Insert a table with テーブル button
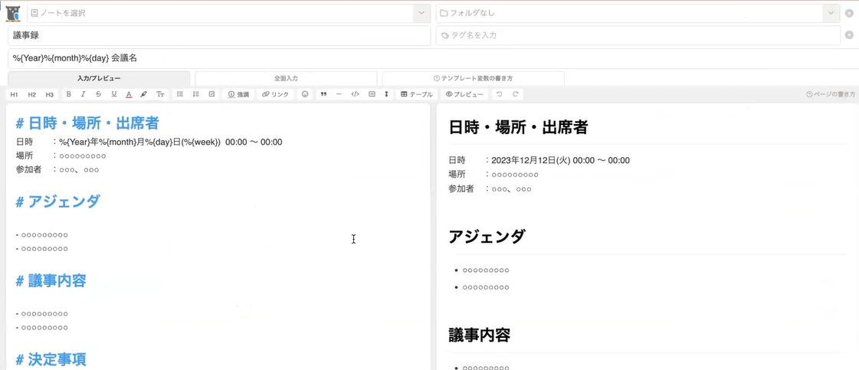The height and width of the screenshot is (370, 859). [416, 94]
